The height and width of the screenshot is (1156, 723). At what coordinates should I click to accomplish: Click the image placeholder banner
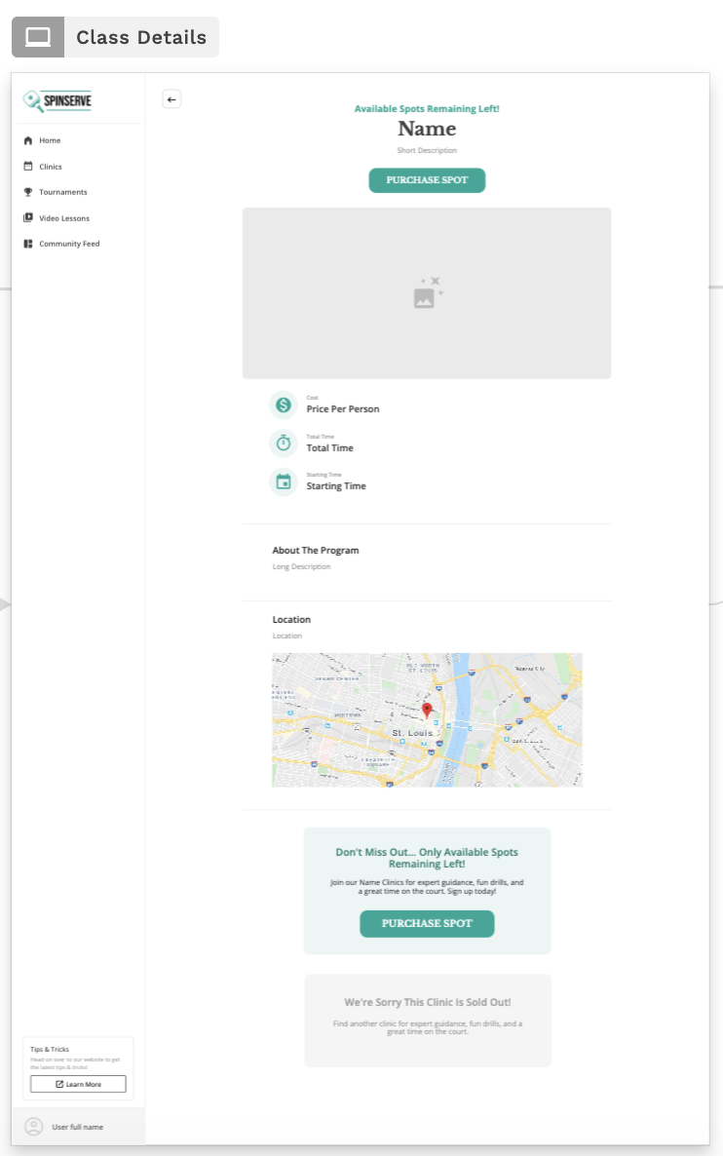[x=427, y=292]
